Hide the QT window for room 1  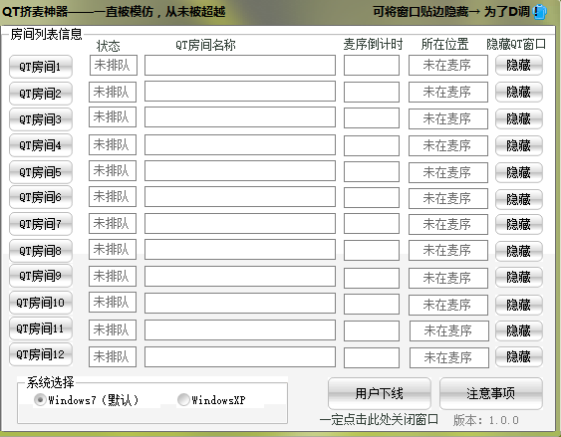coord(519,65)
